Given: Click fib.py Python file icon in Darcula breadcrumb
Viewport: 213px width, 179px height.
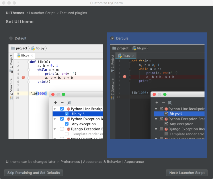Looking at the screenshot, I should [134, 48].
